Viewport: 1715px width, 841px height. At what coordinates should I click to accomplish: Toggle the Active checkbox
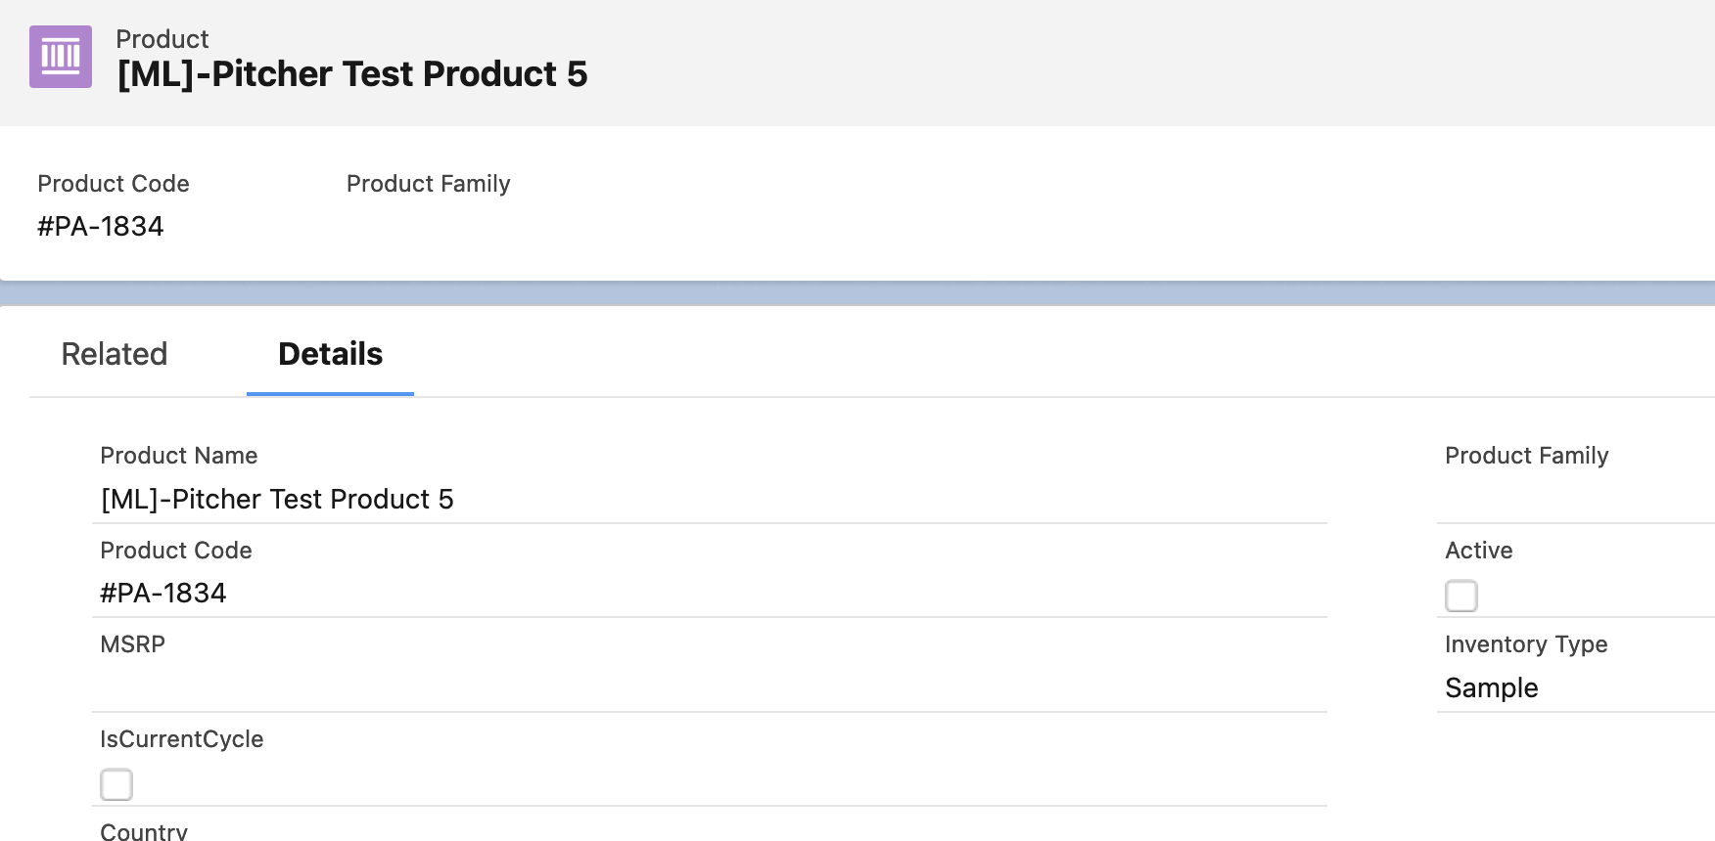pos(1460,596)
